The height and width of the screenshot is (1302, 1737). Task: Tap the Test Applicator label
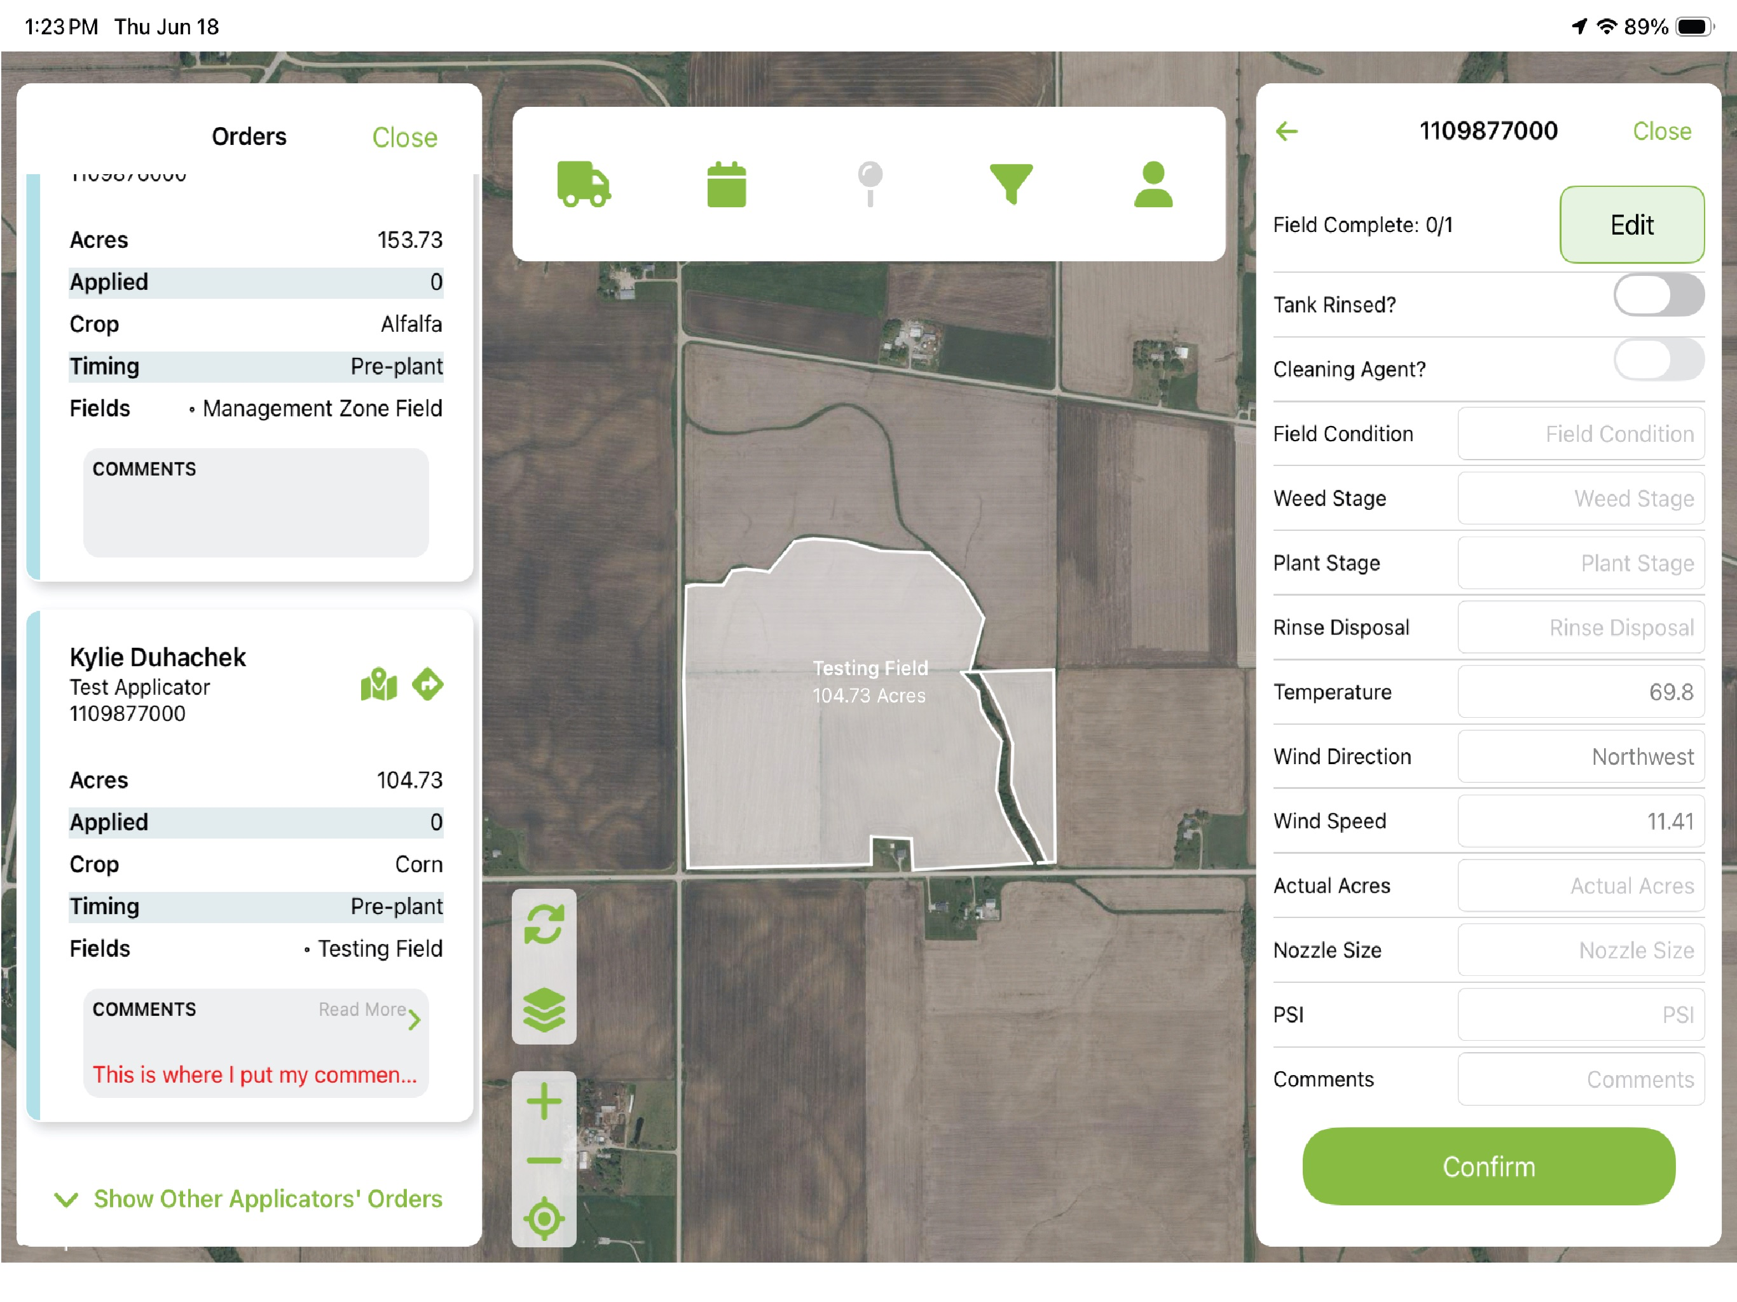[x=140, y=687]
